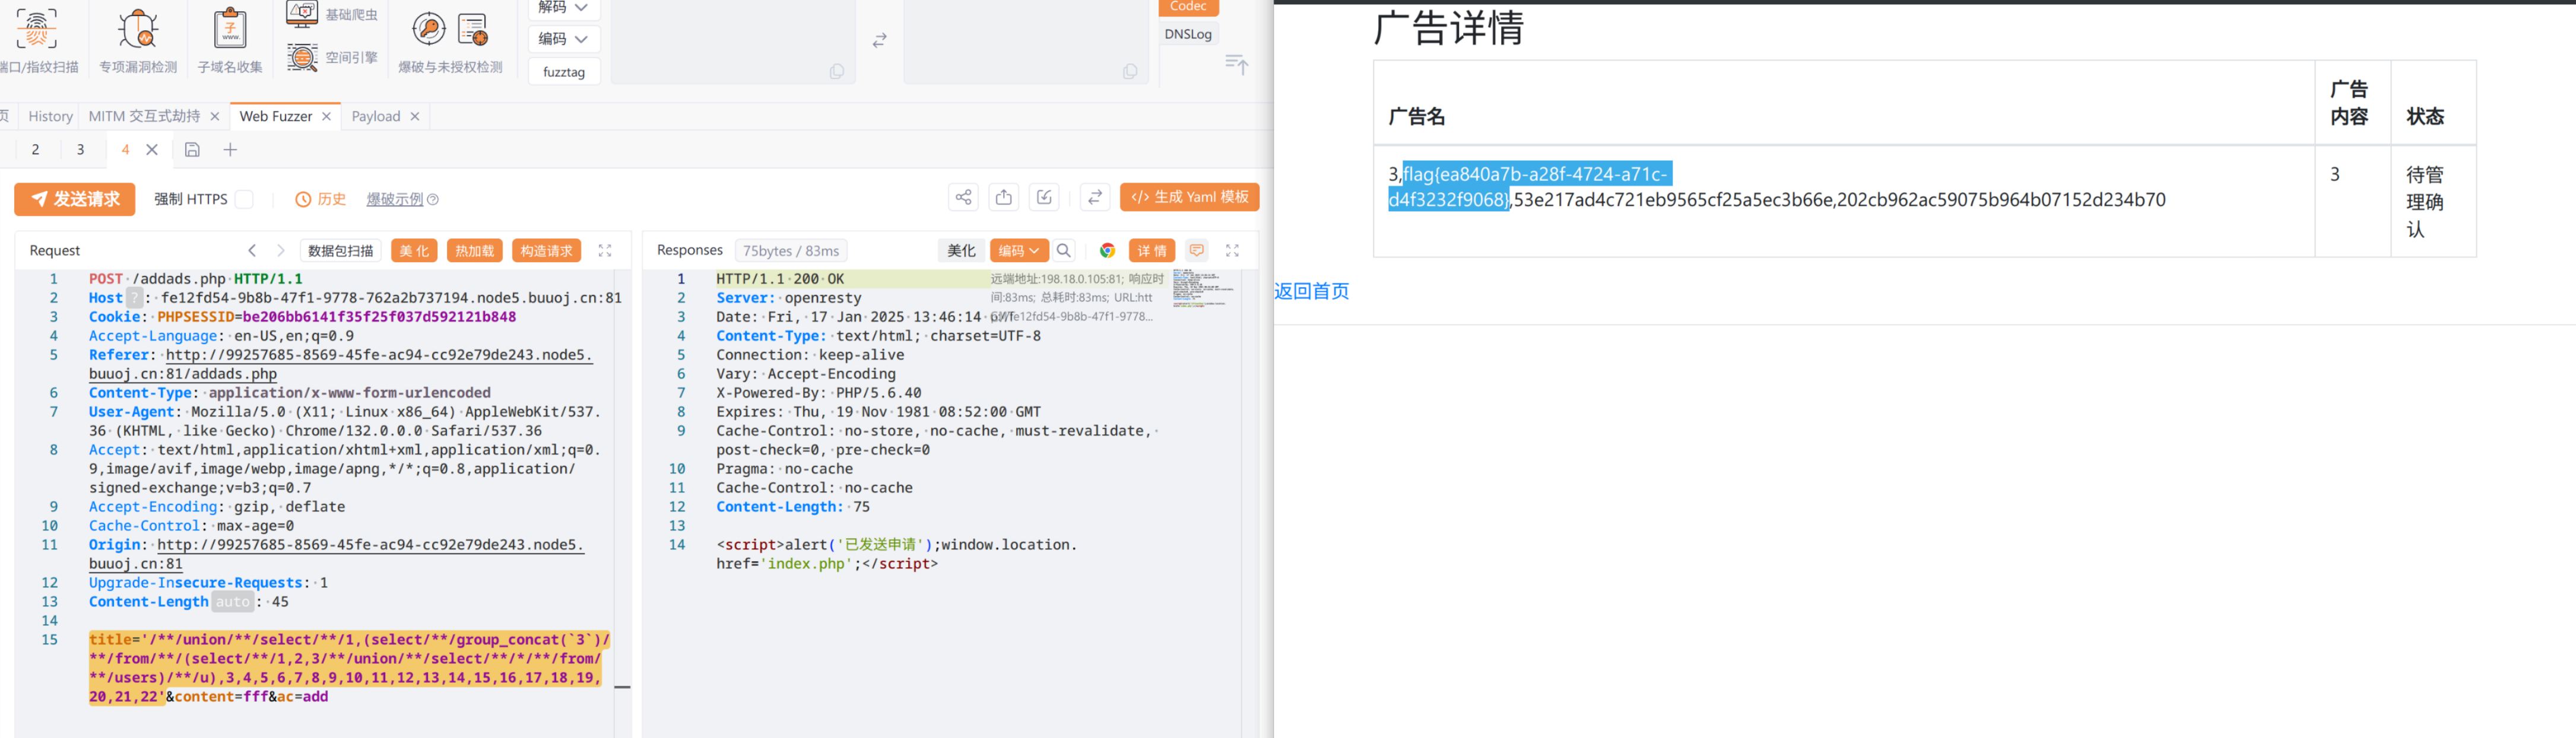Image resolution: width=2576 pixels, height=738 pixels.
Task: Expand the Responses panel to fullscreen
Action: pyautogui.click(x=1232, y=250)
